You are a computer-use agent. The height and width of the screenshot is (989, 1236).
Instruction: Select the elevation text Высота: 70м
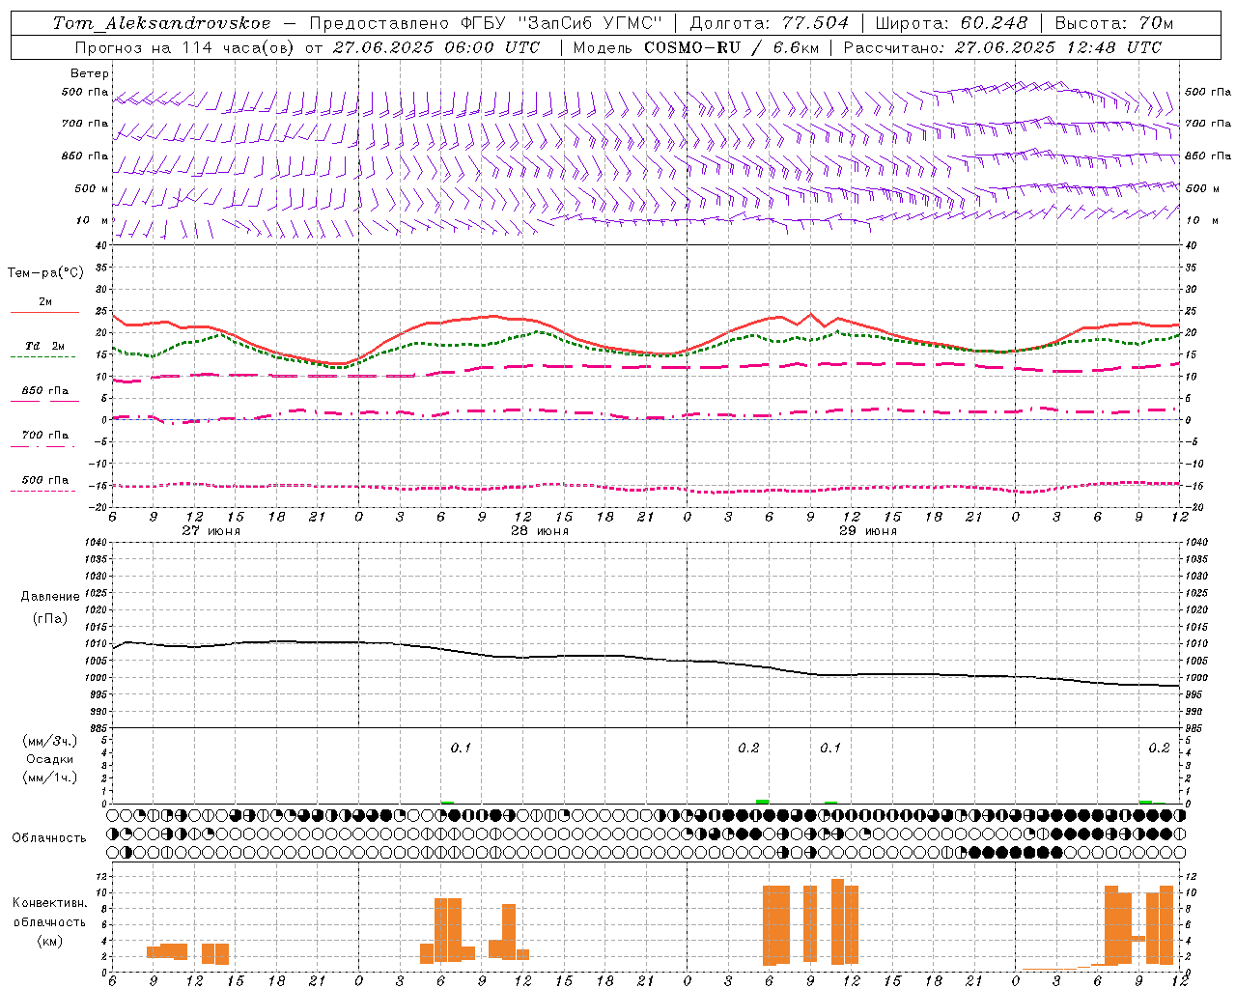[x=1114, y=22]
